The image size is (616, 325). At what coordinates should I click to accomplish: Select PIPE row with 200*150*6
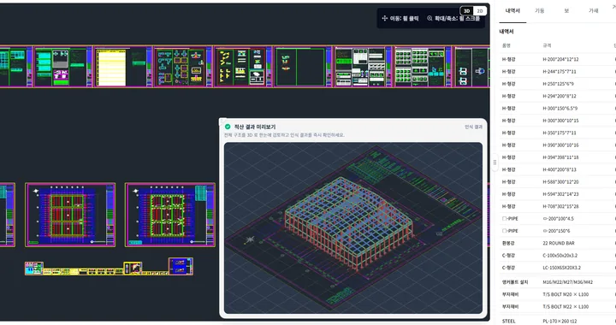tap(558, 231)
